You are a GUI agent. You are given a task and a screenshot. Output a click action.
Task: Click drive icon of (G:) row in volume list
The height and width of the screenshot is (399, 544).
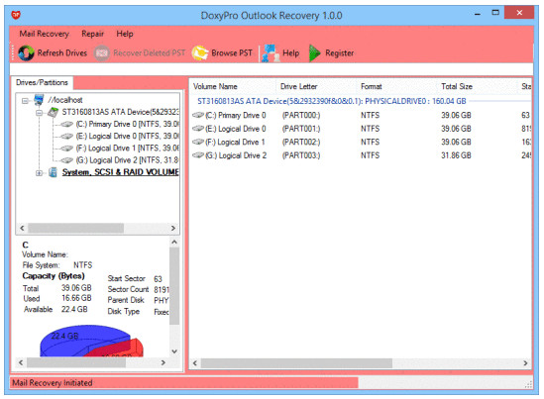tap(198, 155)
